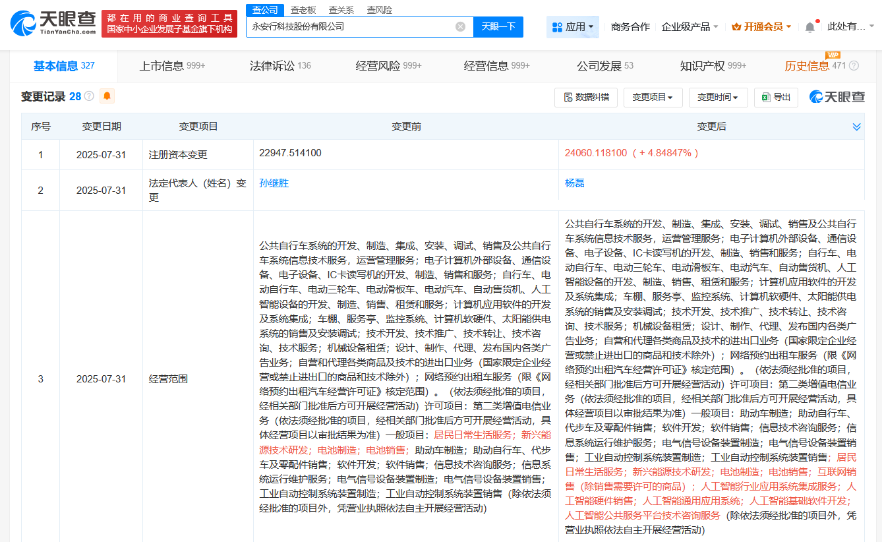Click orange alert bell beside 变更记录

point(107,96)
